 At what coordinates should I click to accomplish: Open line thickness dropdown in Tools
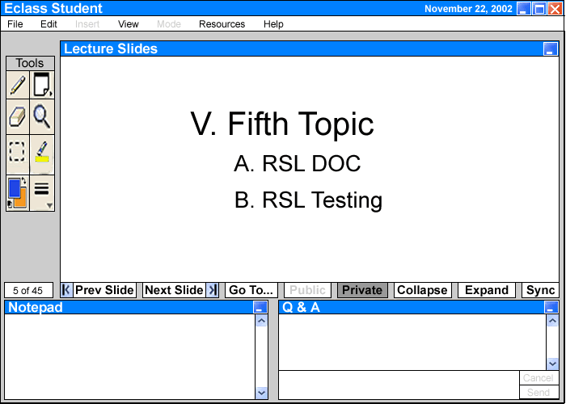pyautogui.click(x=42, y=192)
